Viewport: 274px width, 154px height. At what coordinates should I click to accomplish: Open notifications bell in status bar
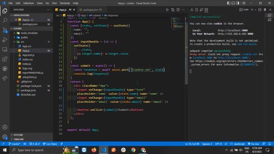(x=270, y=144)
